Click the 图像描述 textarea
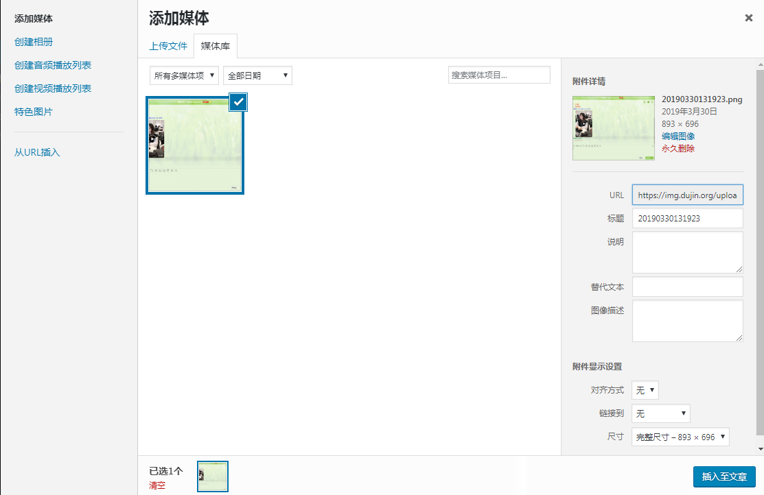Viewport: 764px width, 495px height. (x=688, y=321)
